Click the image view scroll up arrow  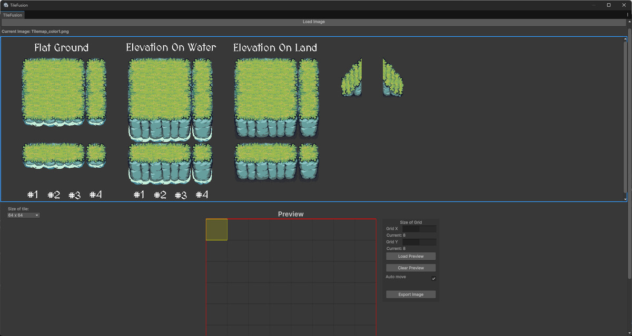[626, 39]
